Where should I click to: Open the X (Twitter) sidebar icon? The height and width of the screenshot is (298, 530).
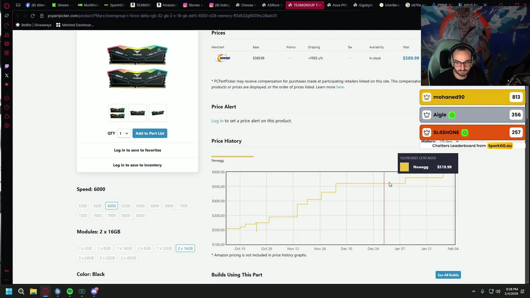(x=7, y=75)
